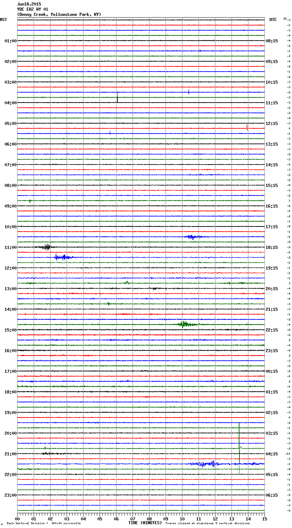This screenshot has width=292, height=528.
Task: Select the 04:00 MST time label
Action: (11, 103)
